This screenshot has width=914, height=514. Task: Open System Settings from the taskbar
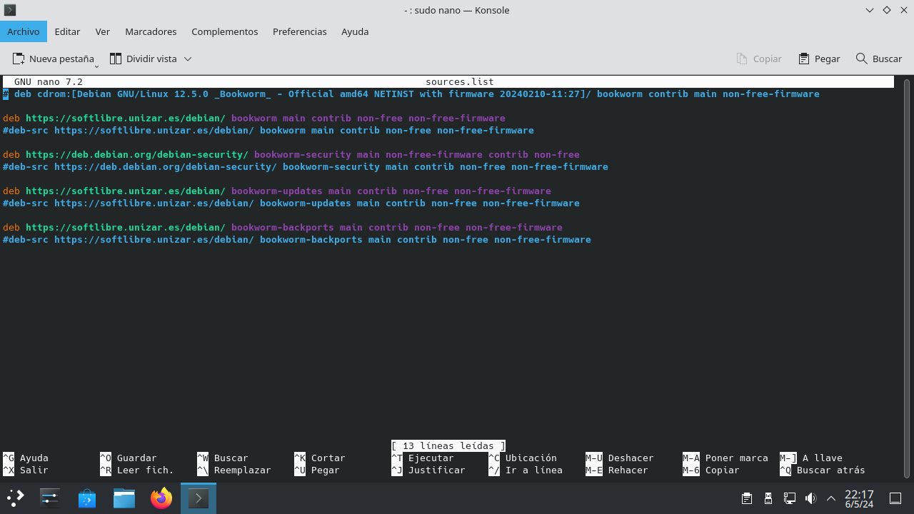(x=50, y=498)
